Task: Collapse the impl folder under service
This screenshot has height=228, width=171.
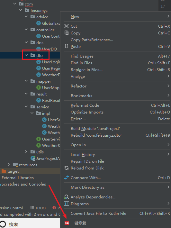Action: point(32,113)
